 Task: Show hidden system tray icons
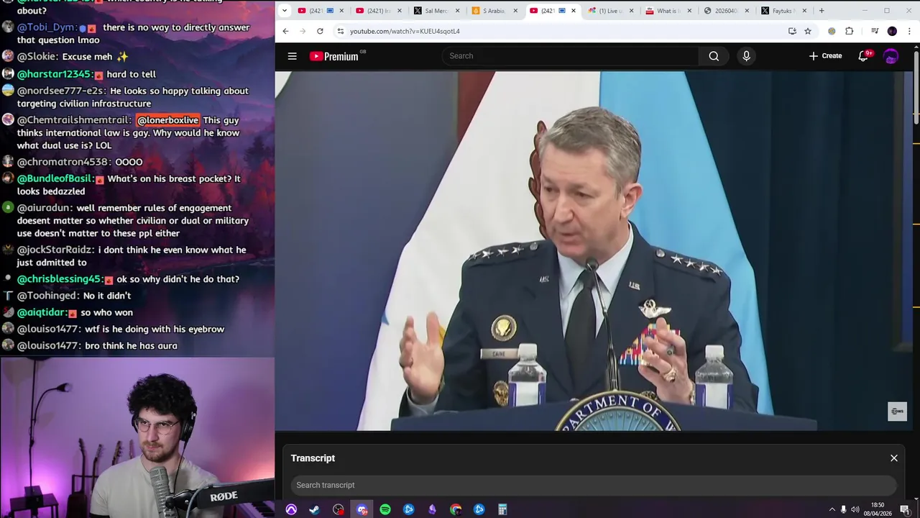coord(832,510)
